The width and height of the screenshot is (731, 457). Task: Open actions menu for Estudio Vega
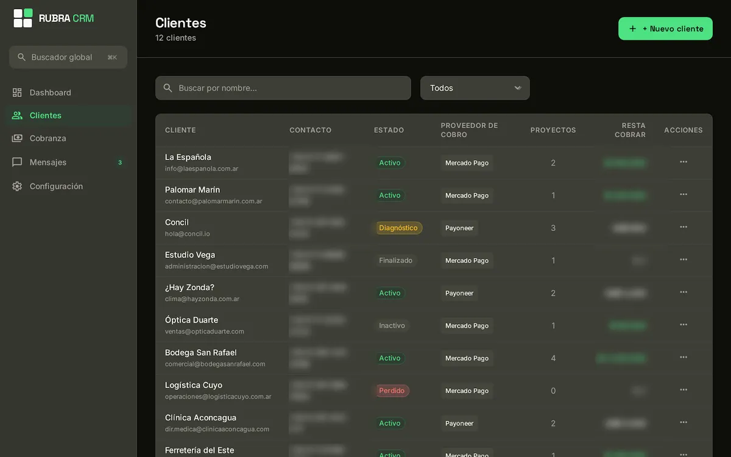[683, 260]
